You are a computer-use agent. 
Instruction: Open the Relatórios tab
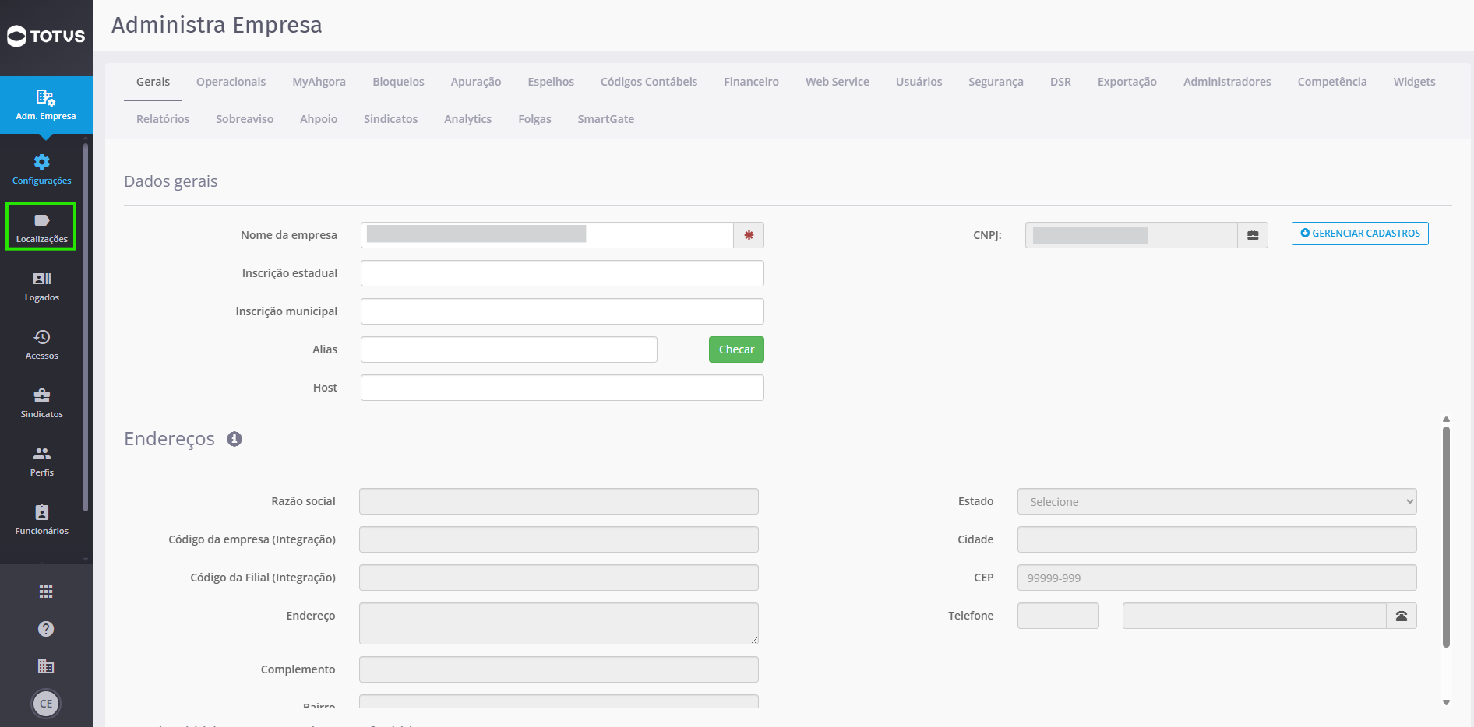(163, 119)
